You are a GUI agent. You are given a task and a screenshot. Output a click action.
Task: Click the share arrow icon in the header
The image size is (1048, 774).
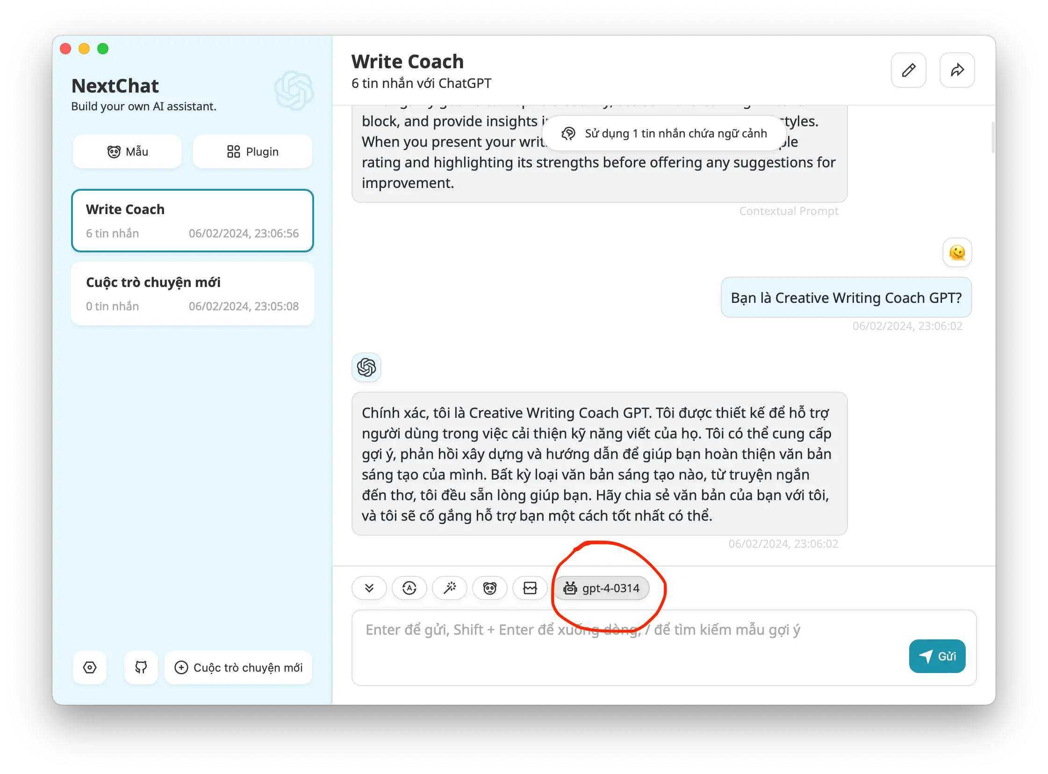click(957, 70)
